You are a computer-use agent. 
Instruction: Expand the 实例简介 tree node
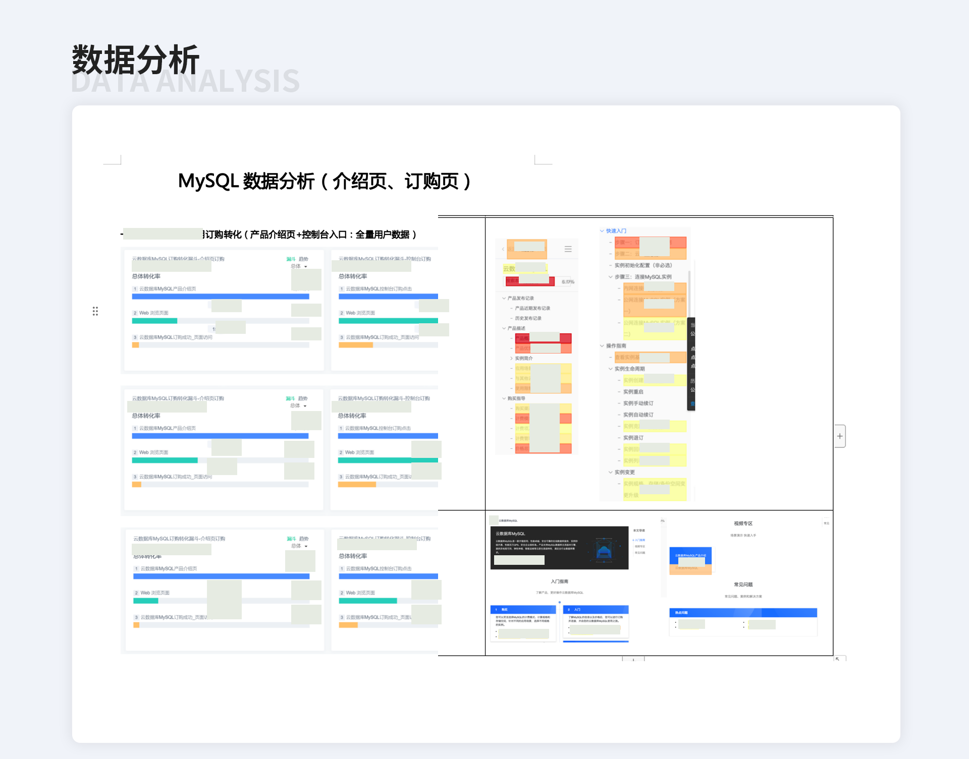511,358
